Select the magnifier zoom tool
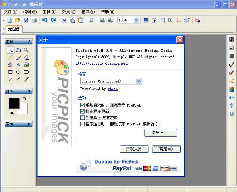This screenshot has width=237, height=192. pos(26,50)
